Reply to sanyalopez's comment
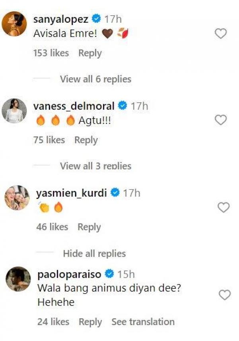 tap(90, 53)
